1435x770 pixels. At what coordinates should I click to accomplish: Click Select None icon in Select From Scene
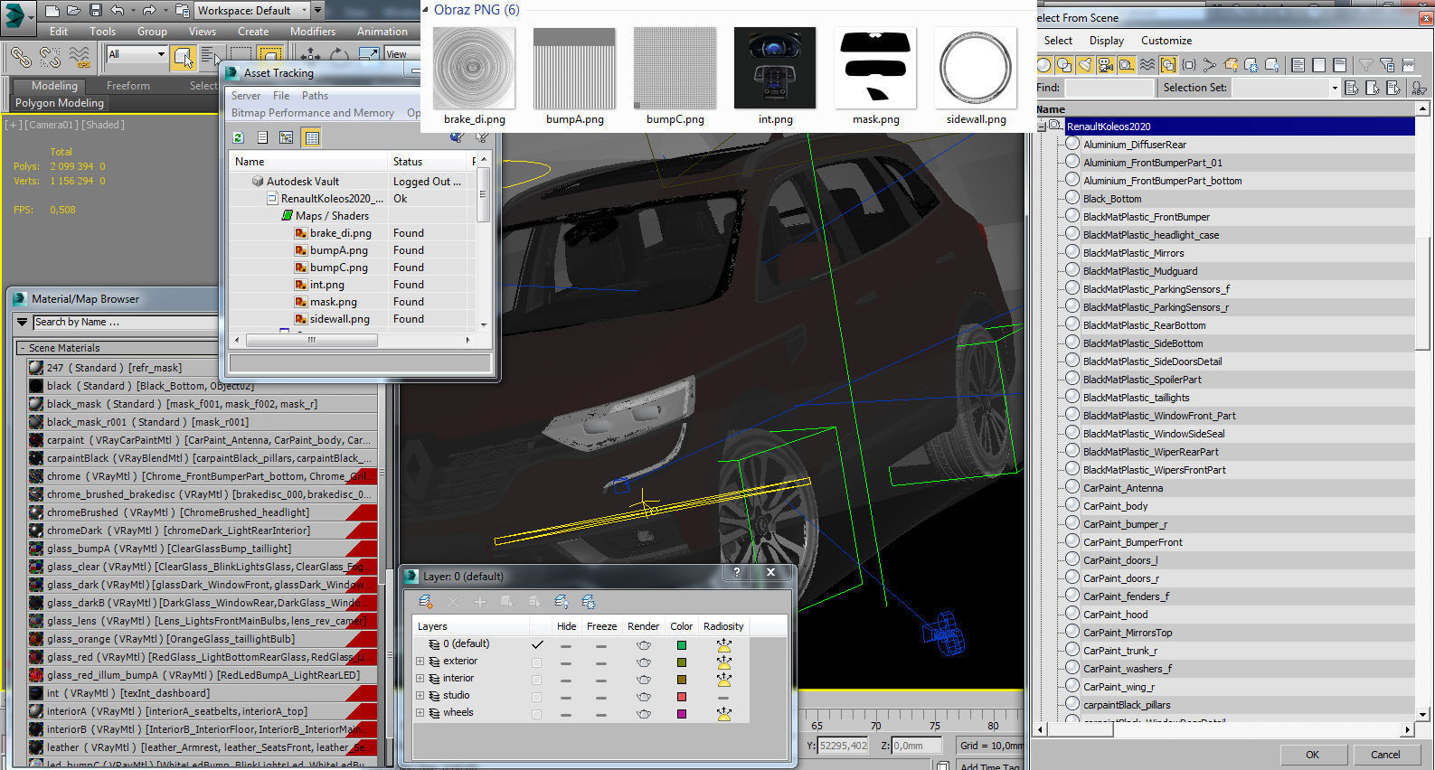[x=1319, y=65]
